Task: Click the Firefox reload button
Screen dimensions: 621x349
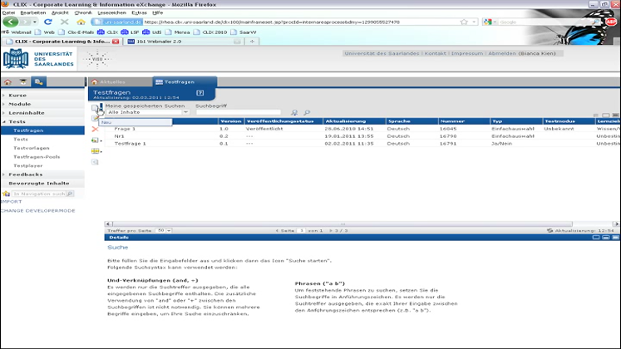Action: tap(49, 22)
